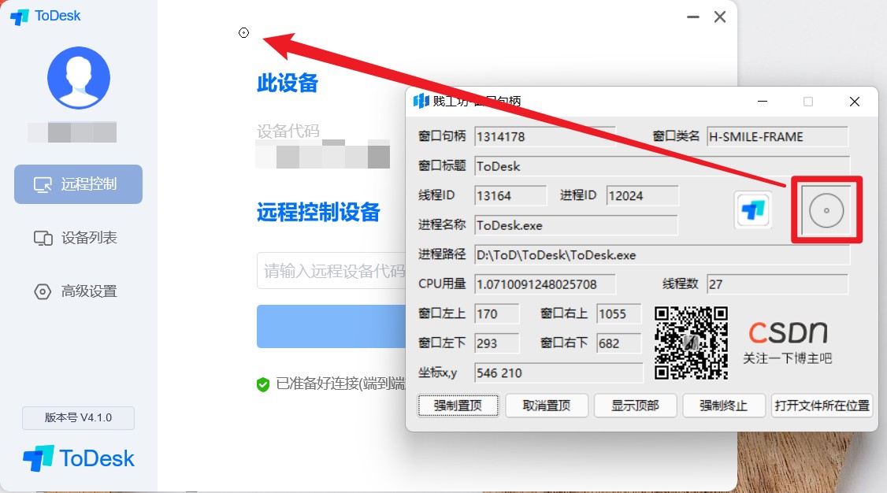The height and width of the screenshot is (493, 887).
Task: Click the 关注一下博主吧 text
Action: pos(788,358)
